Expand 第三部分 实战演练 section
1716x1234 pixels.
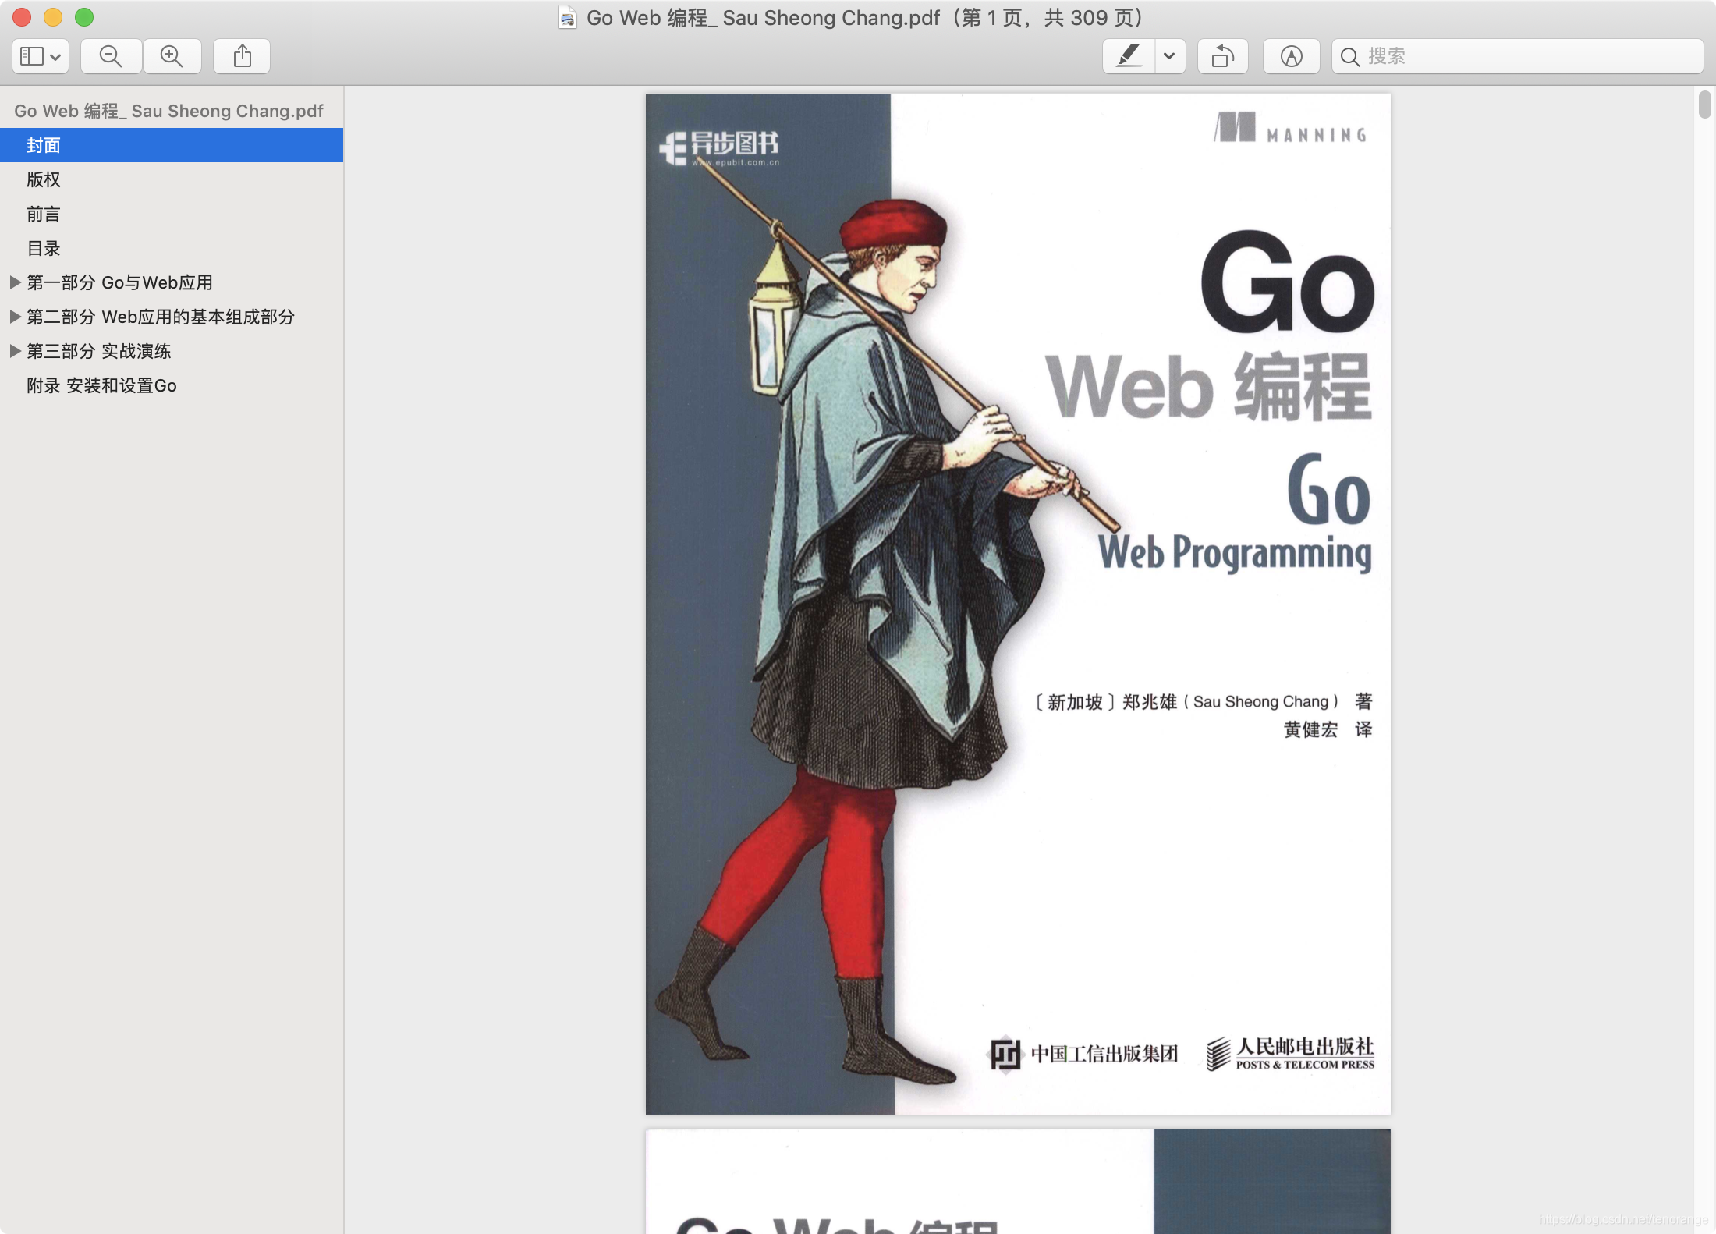tap(16, 351)
